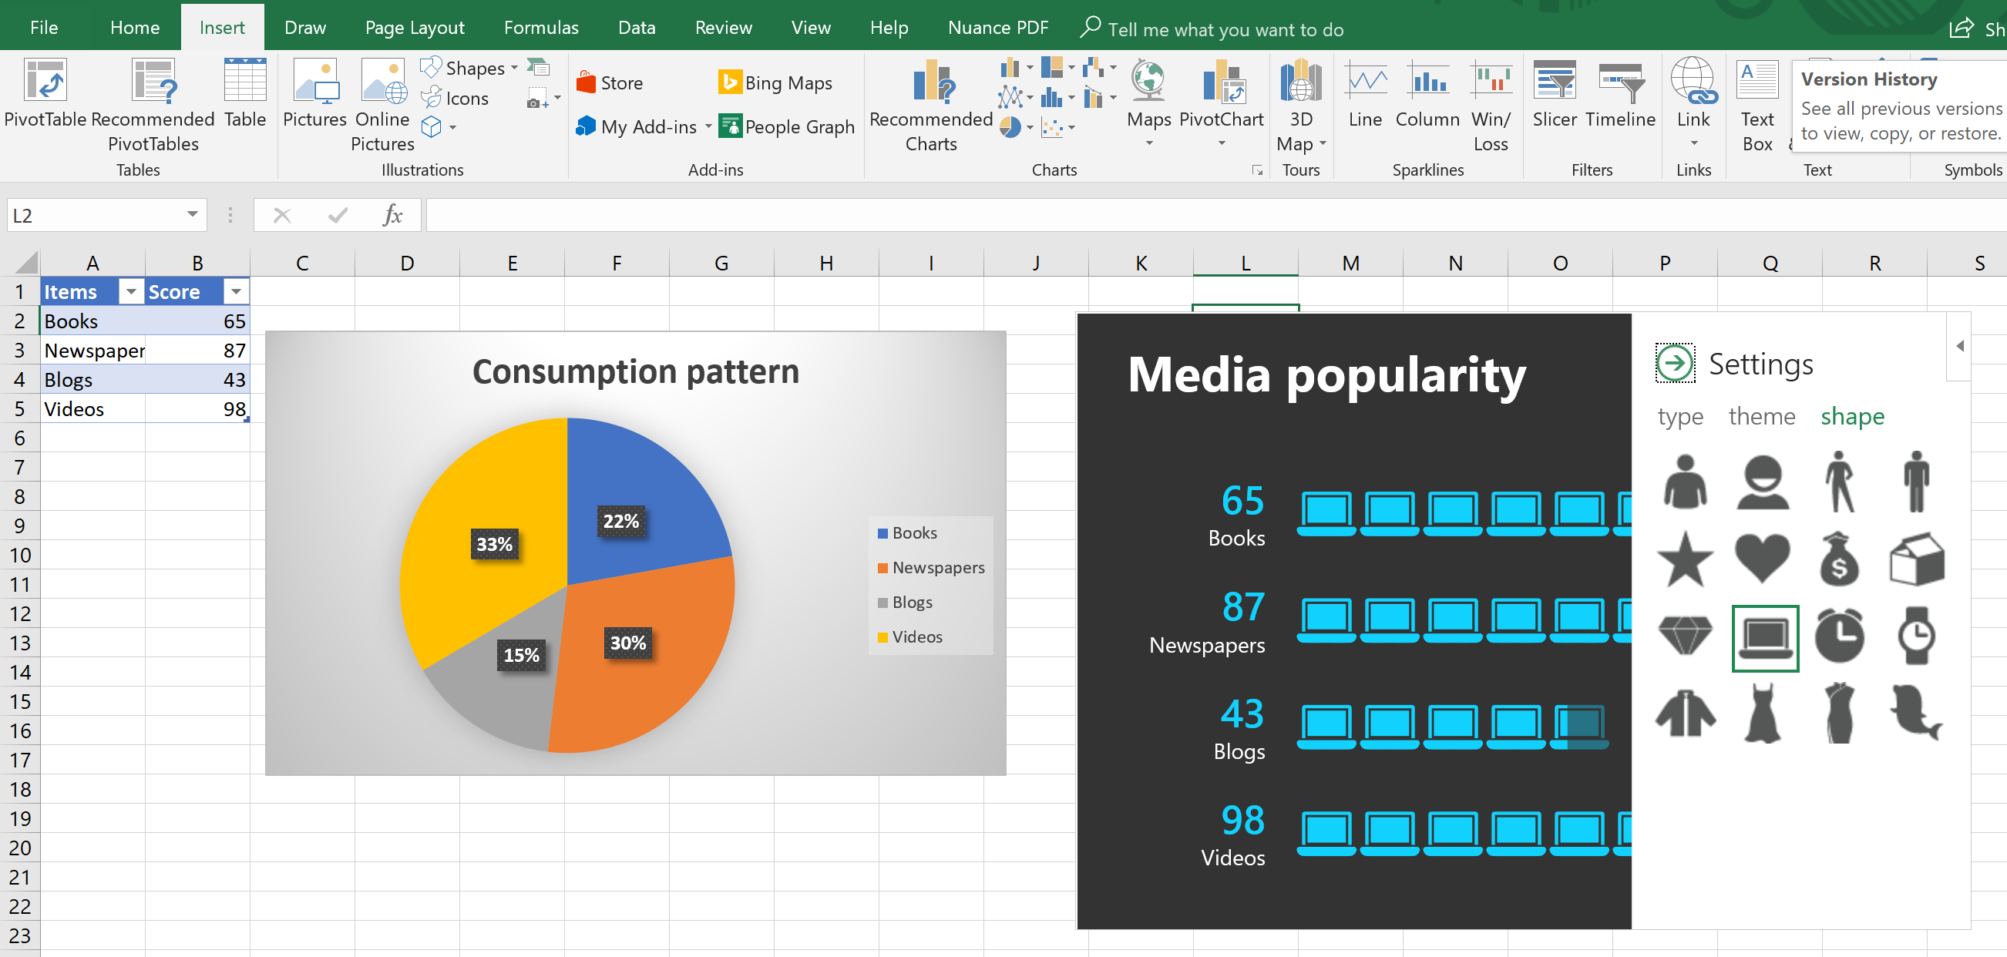Open the Items column filter dropdown

[131, 292]
